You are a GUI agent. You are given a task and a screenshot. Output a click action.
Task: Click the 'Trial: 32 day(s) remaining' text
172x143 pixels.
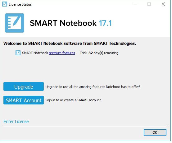tap(99, 53)
